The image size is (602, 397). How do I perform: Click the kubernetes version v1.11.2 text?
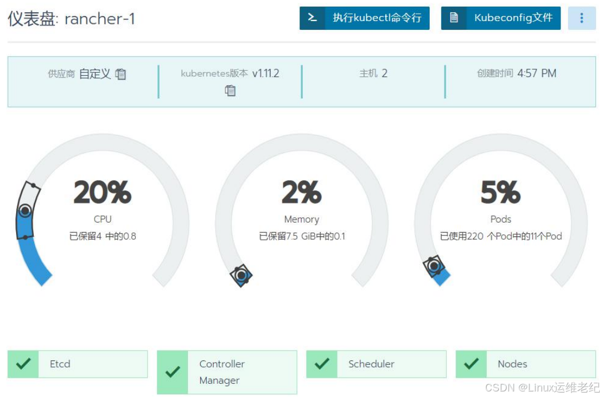point(230,73)
